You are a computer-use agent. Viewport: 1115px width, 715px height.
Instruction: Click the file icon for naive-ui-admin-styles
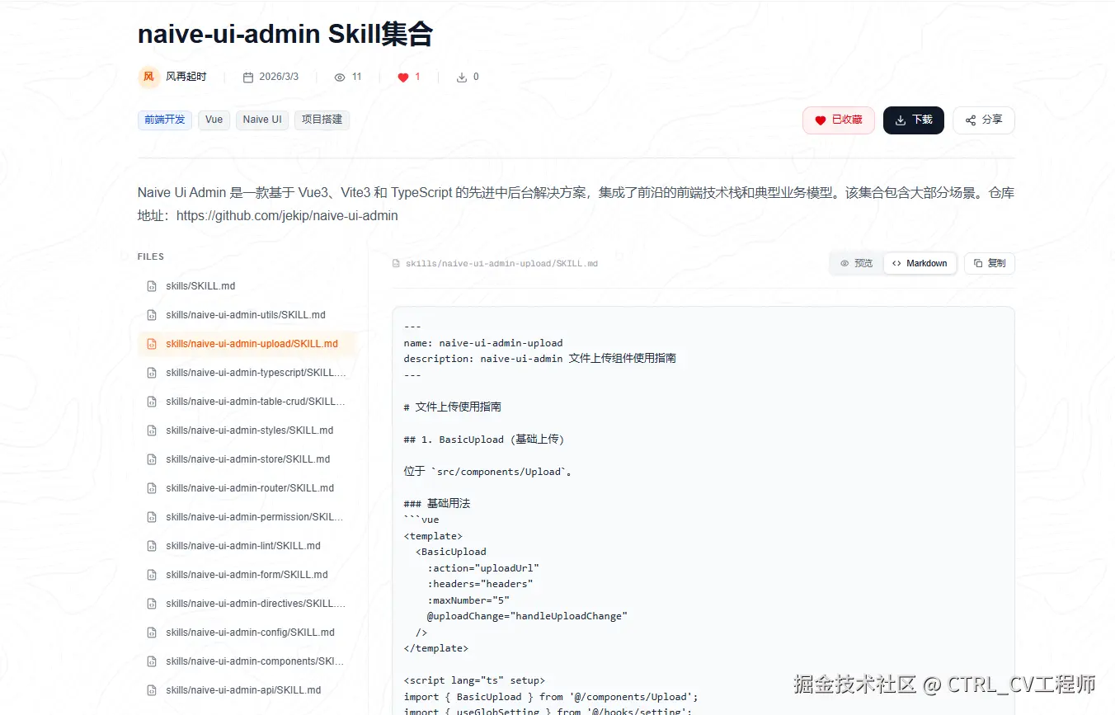click(152, 430)
